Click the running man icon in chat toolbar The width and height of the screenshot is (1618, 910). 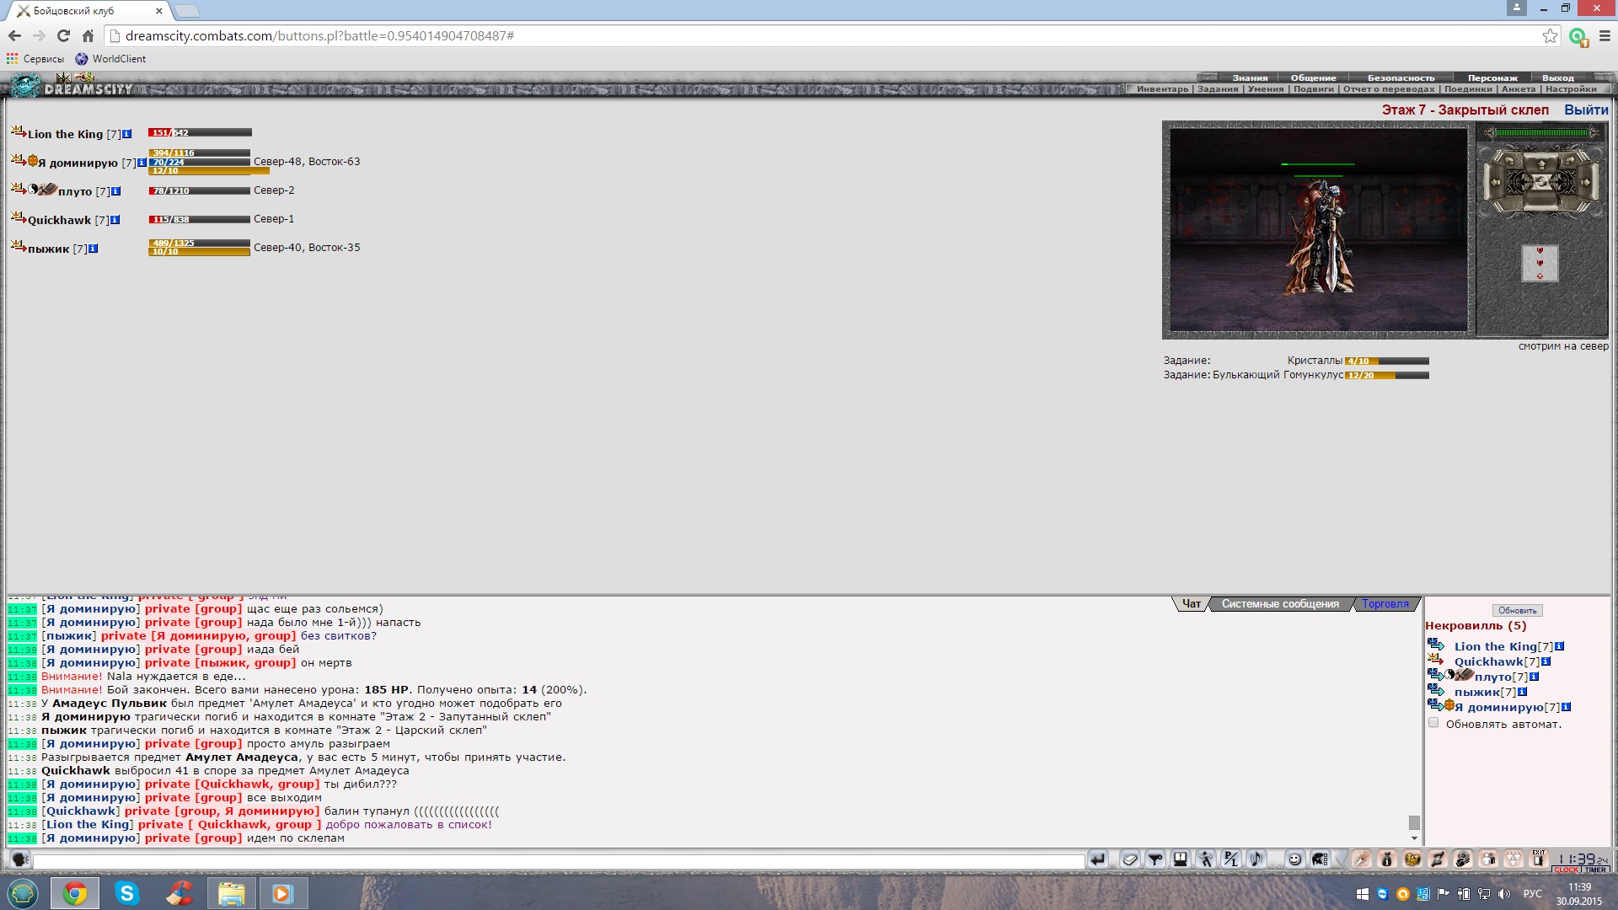pos(1206,859)
